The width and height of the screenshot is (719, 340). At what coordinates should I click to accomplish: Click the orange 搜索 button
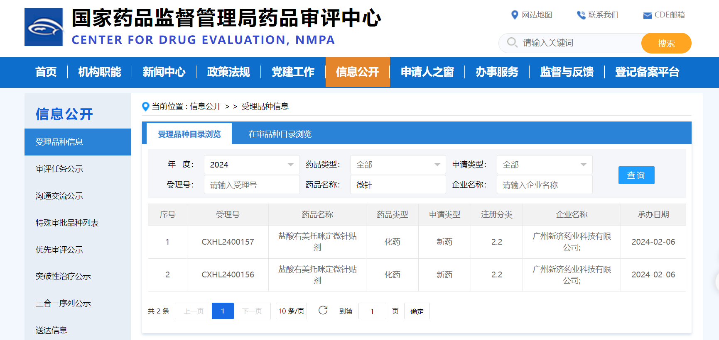click(x=666, y=43)
